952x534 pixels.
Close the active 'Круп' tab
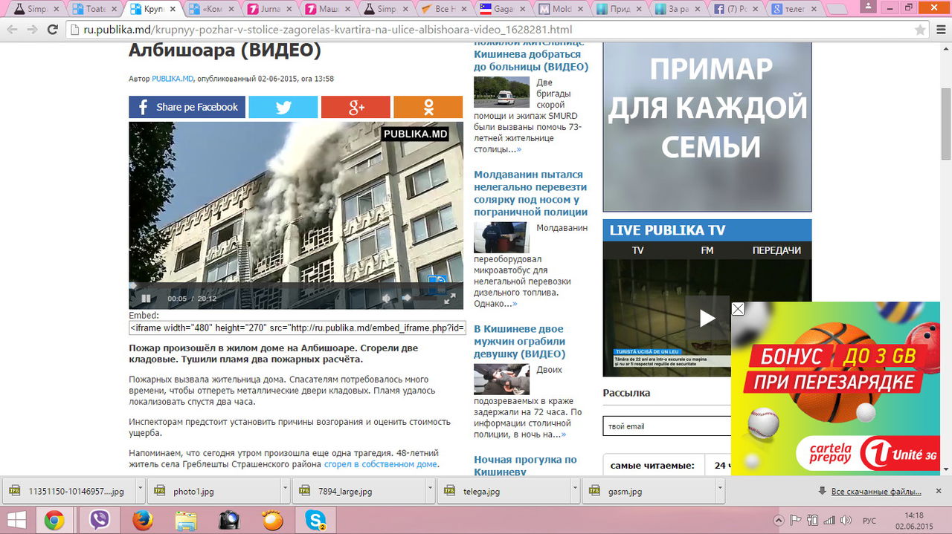pos(173,10)
